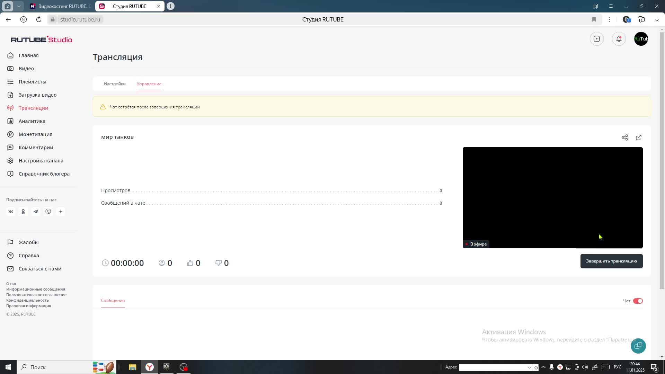Screen dimensions: 665x374
Task: Open the VK social icon
Action: 11,212
